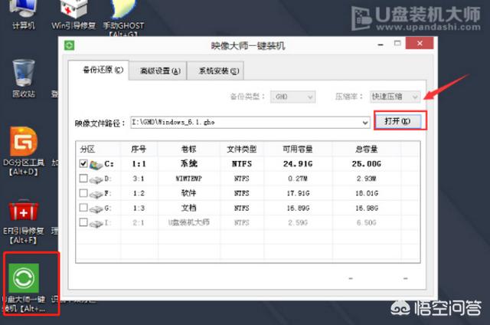Select the 备份还原 tab
Viewport: 490px width, 325px height.
[97, 71]
